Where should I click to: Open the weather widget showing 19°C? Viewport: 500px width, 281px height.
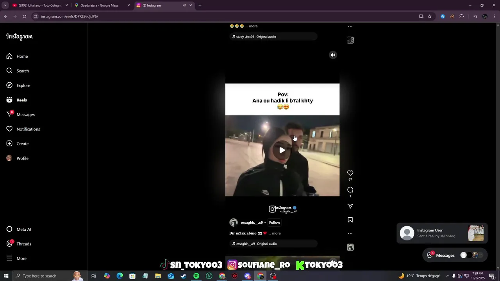(x=419, y=276)
